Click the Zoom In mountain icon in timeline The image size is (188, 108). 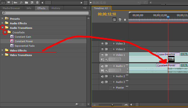[x=126, y=105]
